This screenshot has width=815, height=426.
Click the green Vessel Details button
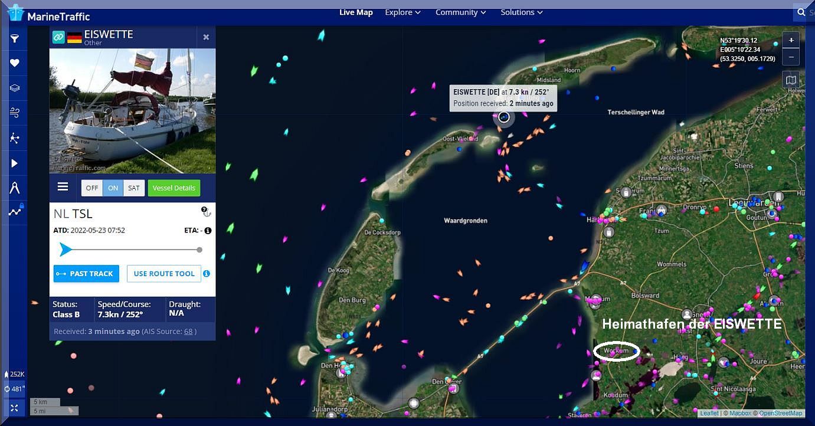click(174, 188)
